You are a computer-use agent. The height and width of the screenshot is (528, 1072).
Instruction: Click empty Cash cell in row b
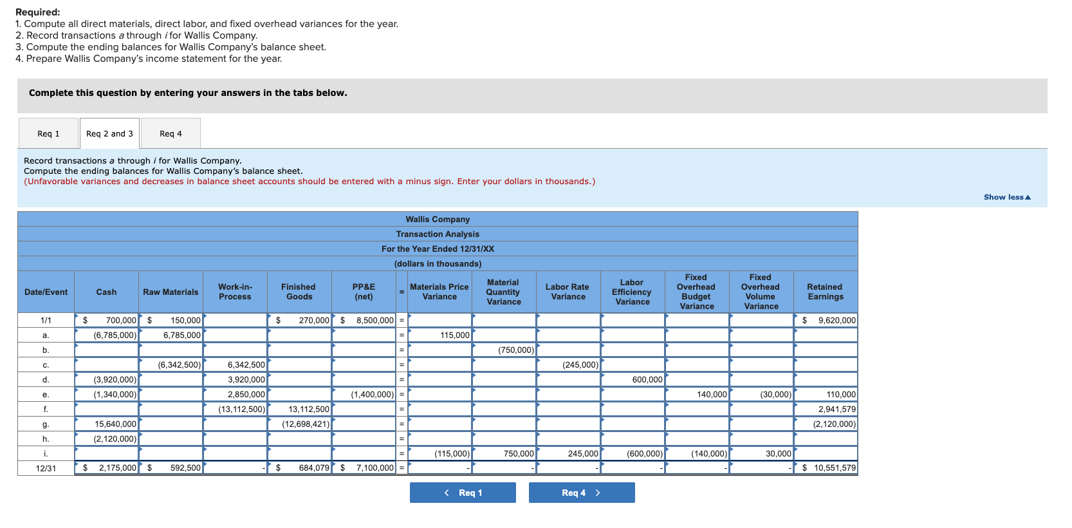click(107, 350)
